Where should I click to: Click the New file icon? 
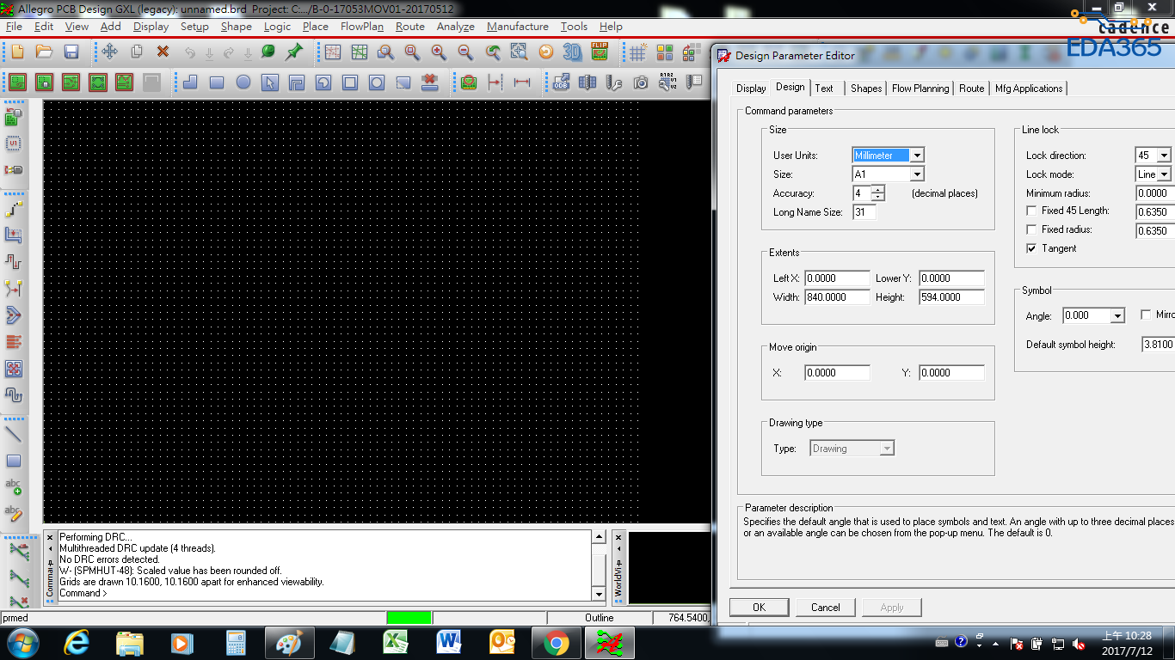pos(18,52)
